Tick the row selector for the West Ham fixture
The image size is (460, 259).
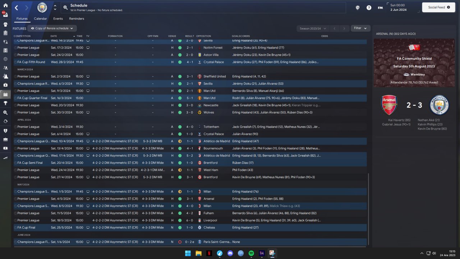click(15, 170)
